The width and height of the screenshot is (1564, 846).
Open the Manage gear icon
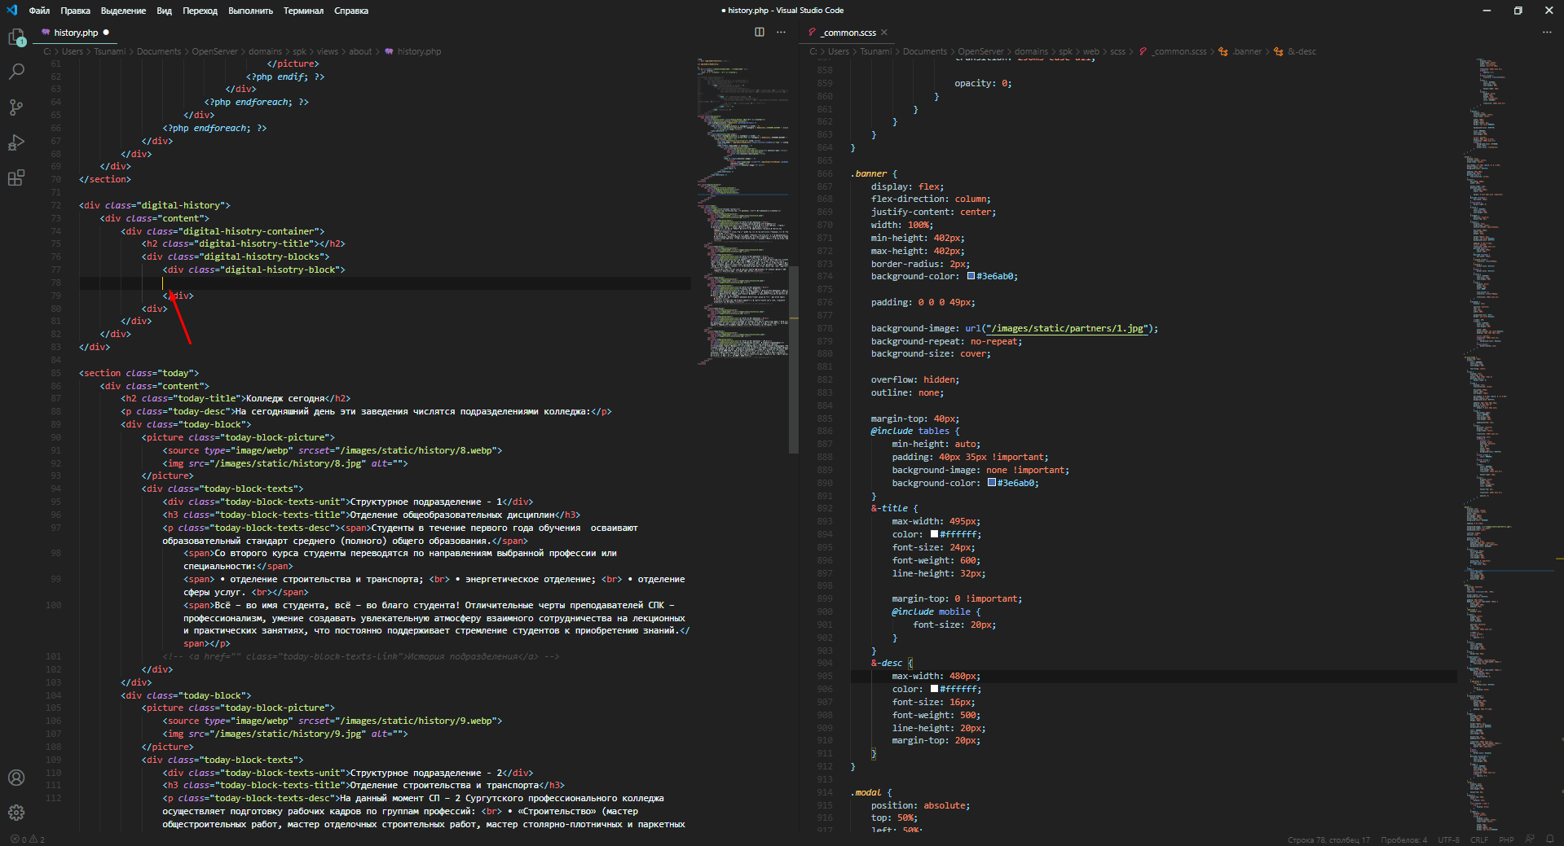click(16, 813)
